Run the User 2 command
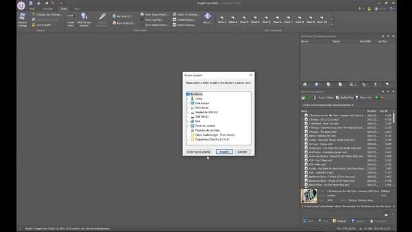The width and height of the screenshot is (412, 232). tap(233, 20)
